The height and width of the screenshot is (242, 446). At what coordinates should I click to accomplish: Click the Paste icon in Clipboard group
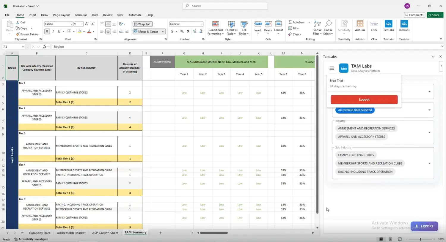click(10, 25)
